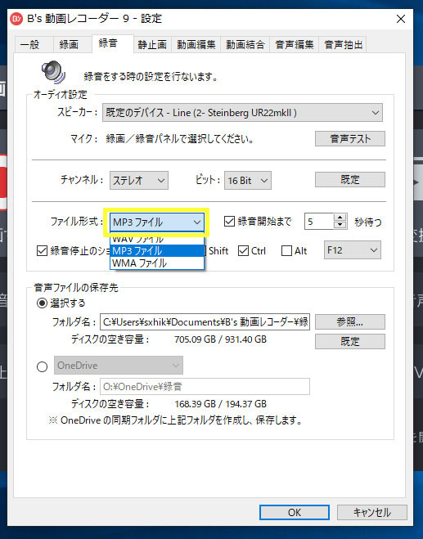
Task: Increase the wait seconds with up arrow
Action: click(340, 218)
